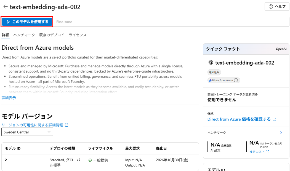Open the Sweden Central region dropdown

[27, 132]
